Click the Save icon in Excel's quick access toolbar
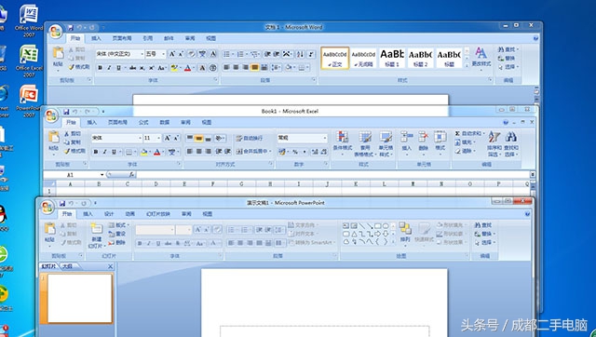596x337 pixels. coord(66,112)
